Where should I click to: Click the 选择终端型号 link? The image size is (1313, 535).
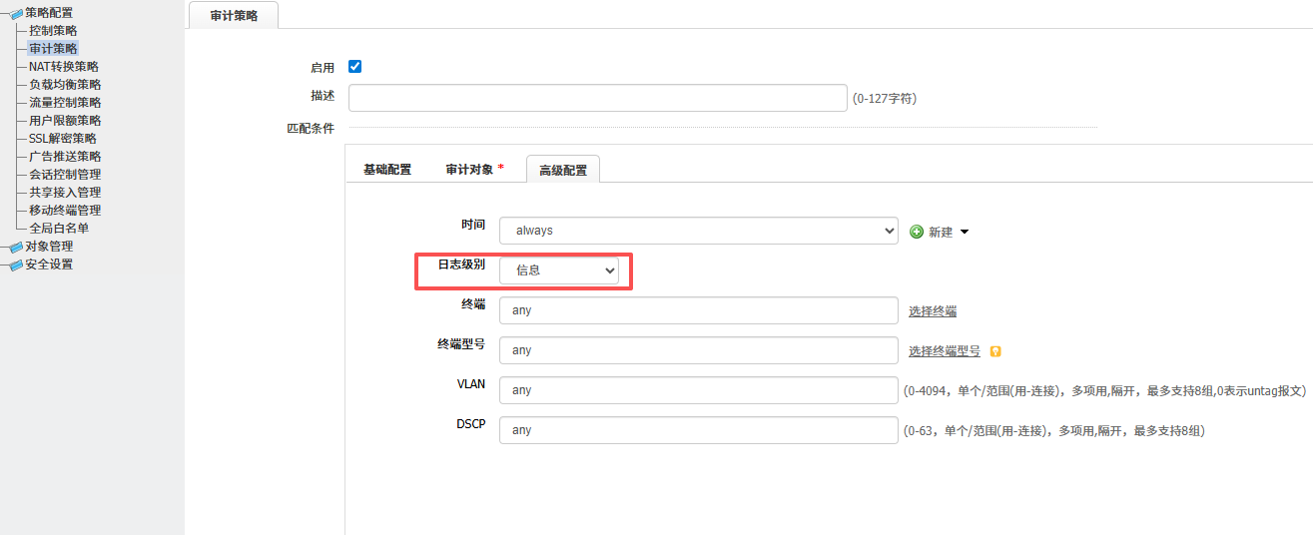pyautogui.click(x=944, y=351)
